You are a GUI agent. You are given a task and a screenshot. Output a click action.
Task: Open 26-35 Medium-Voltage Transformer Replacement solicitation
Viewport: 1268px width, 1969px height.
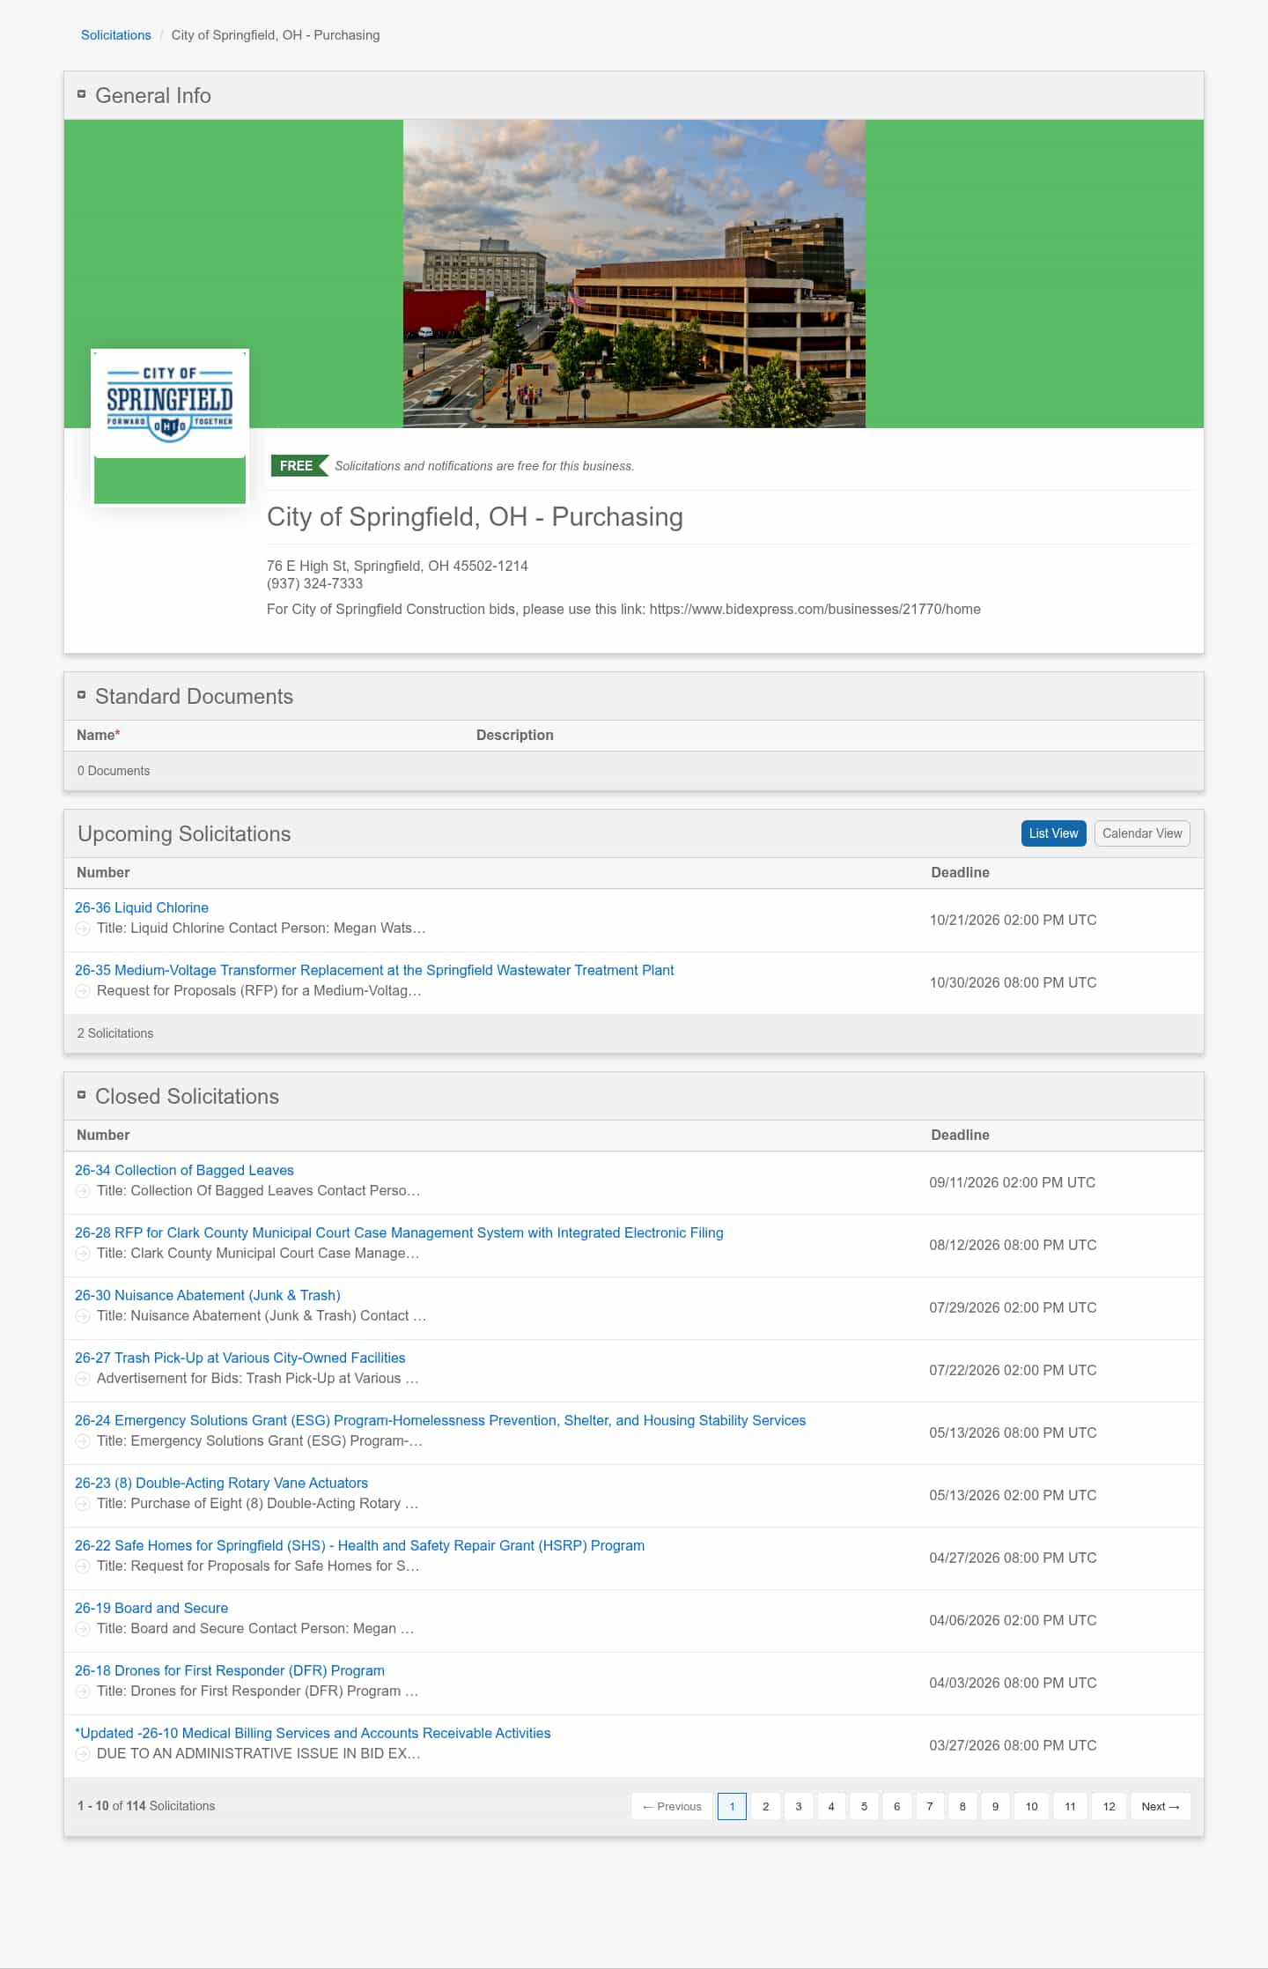pyautogui.click(x=374, y=970)
